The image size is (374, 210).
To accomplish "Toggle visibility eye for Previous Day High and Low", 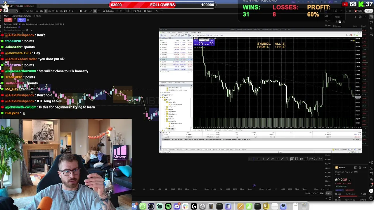I will tap(27, 30).
